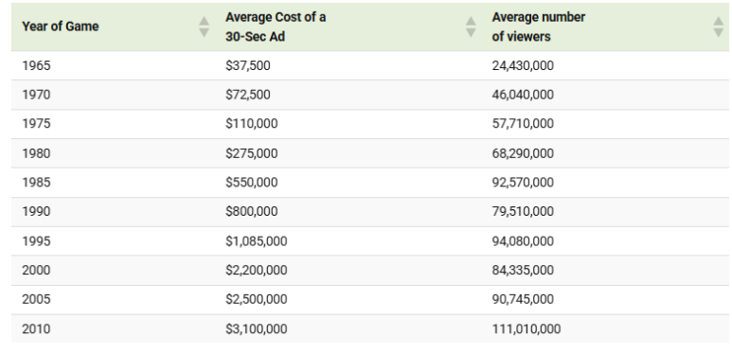Select the 57,710,000 viewers cell
The height and width of the screenshot is (354, 732).
[x=523, y=124]
